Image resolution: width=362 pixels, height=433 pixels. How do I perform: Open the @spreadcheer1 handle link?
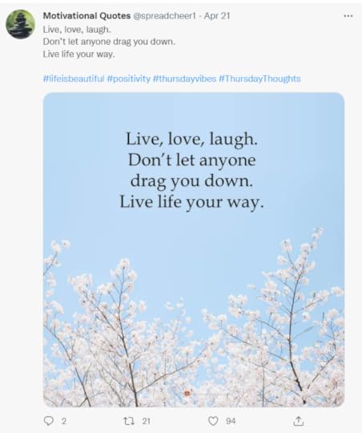click(165, 16)
